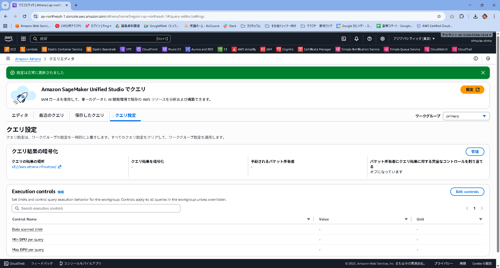Switch to the 保存したクエリ tab
Image resolution: width=500 pixels, height=268 pixels.
[89, 115]
